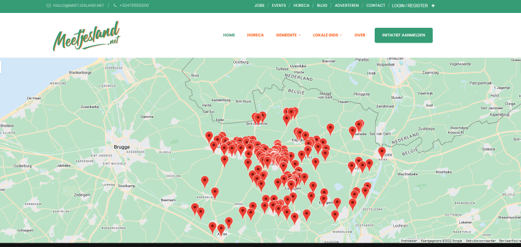Open Horeca in the green top bar
This screenshot has height=247, width=521.
(301, 6)
